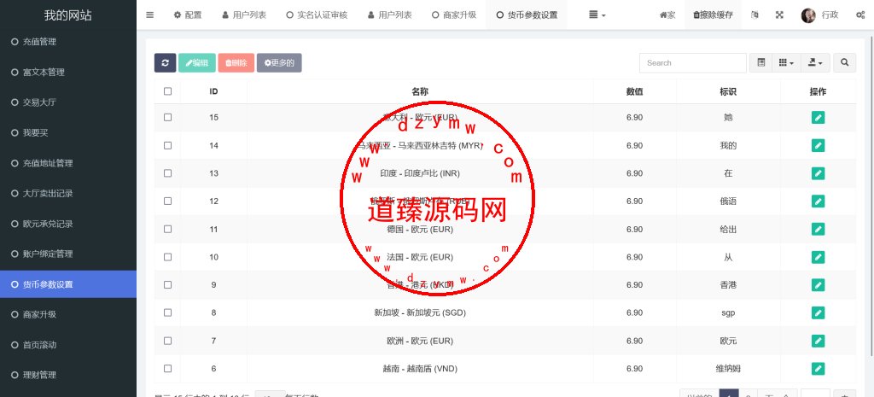Check the box for ID 13
Image resolution: width=874 pixels, height=397 pixels.
[x=168, y=173]
